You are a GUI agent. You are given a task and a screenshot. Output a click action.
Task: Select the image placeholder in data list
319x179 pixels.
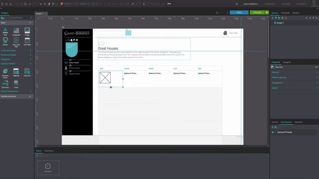(105, 78)
